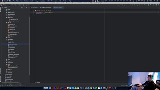
Task: Open the VCS menu
Action: point(60,1)
